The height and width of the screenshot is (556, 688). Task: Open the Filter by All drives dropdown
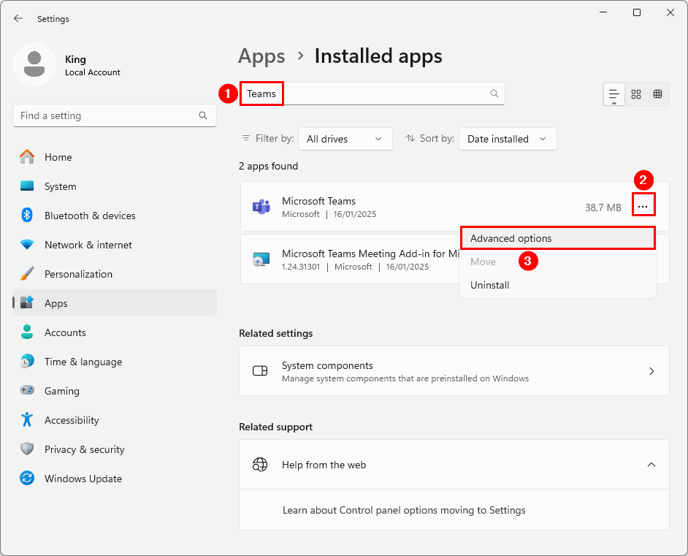click(x=345, y=139)
